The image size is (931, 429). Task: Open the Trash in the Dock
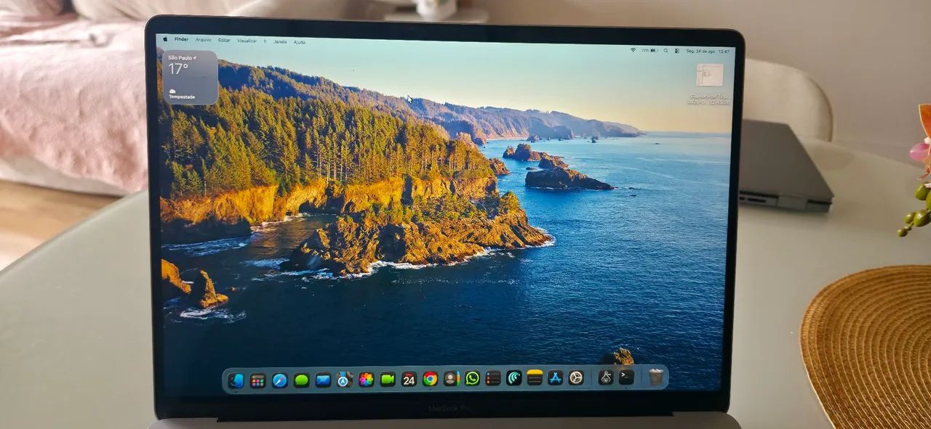point(655,377)
